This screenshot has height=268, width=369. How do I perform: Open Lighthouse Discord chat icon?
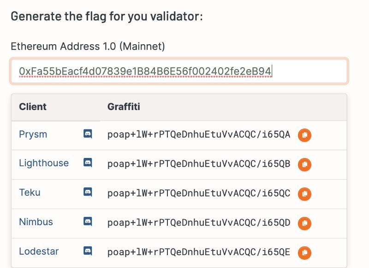[x=88, y=163]
